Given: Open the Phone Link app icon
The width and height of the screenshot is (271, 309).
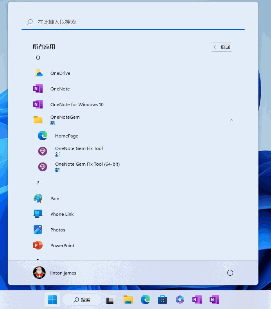Looking at the screenshot, I should pyautogui.click(x=38, y=214).
